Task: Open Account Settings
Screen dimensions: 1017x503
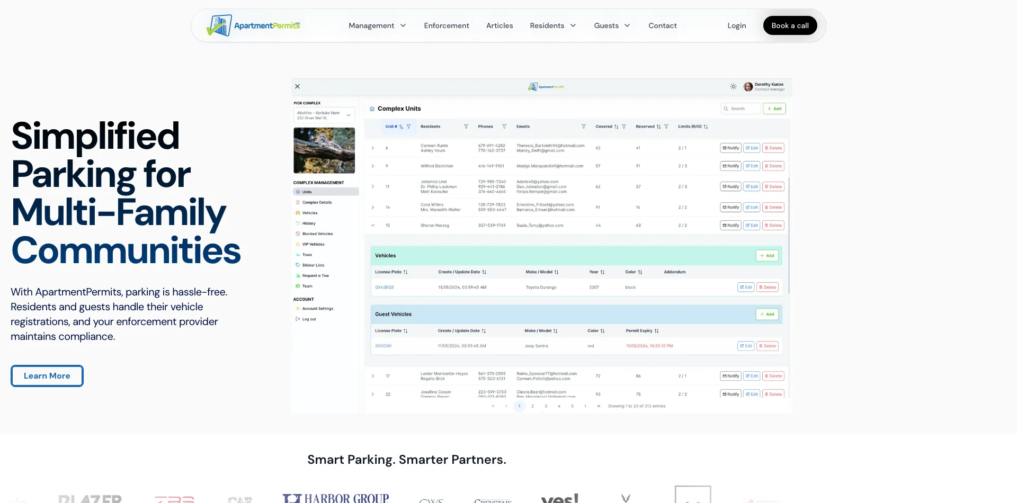Action: pos(318,308)
